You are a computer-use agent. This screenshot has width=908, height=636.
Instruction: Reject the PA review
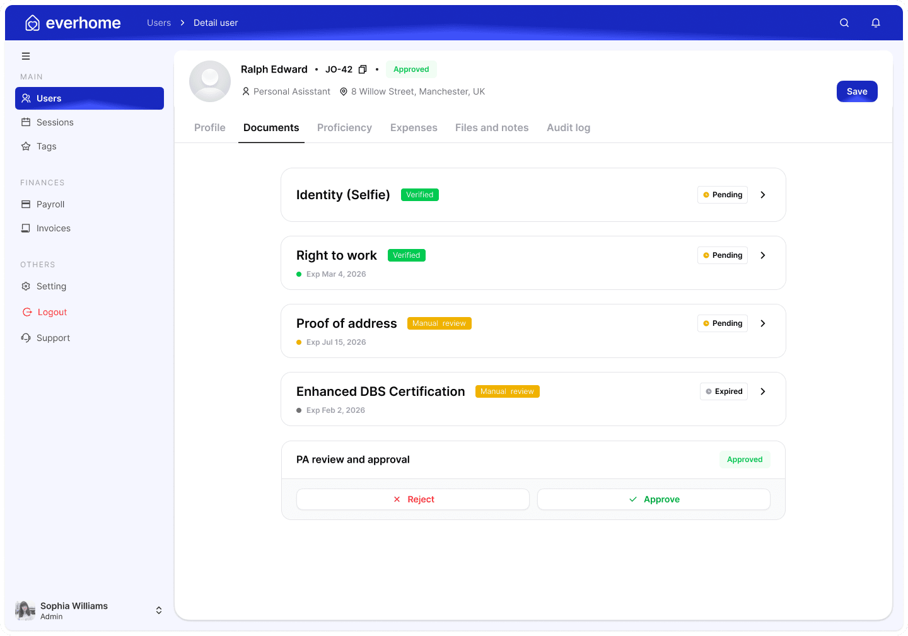(x=413, y=499)
